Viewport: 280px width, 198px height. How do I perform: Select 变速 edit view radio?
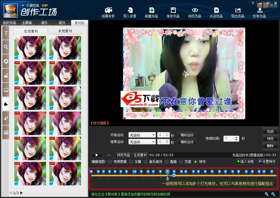pyautogui.click(x=181, y=162)
